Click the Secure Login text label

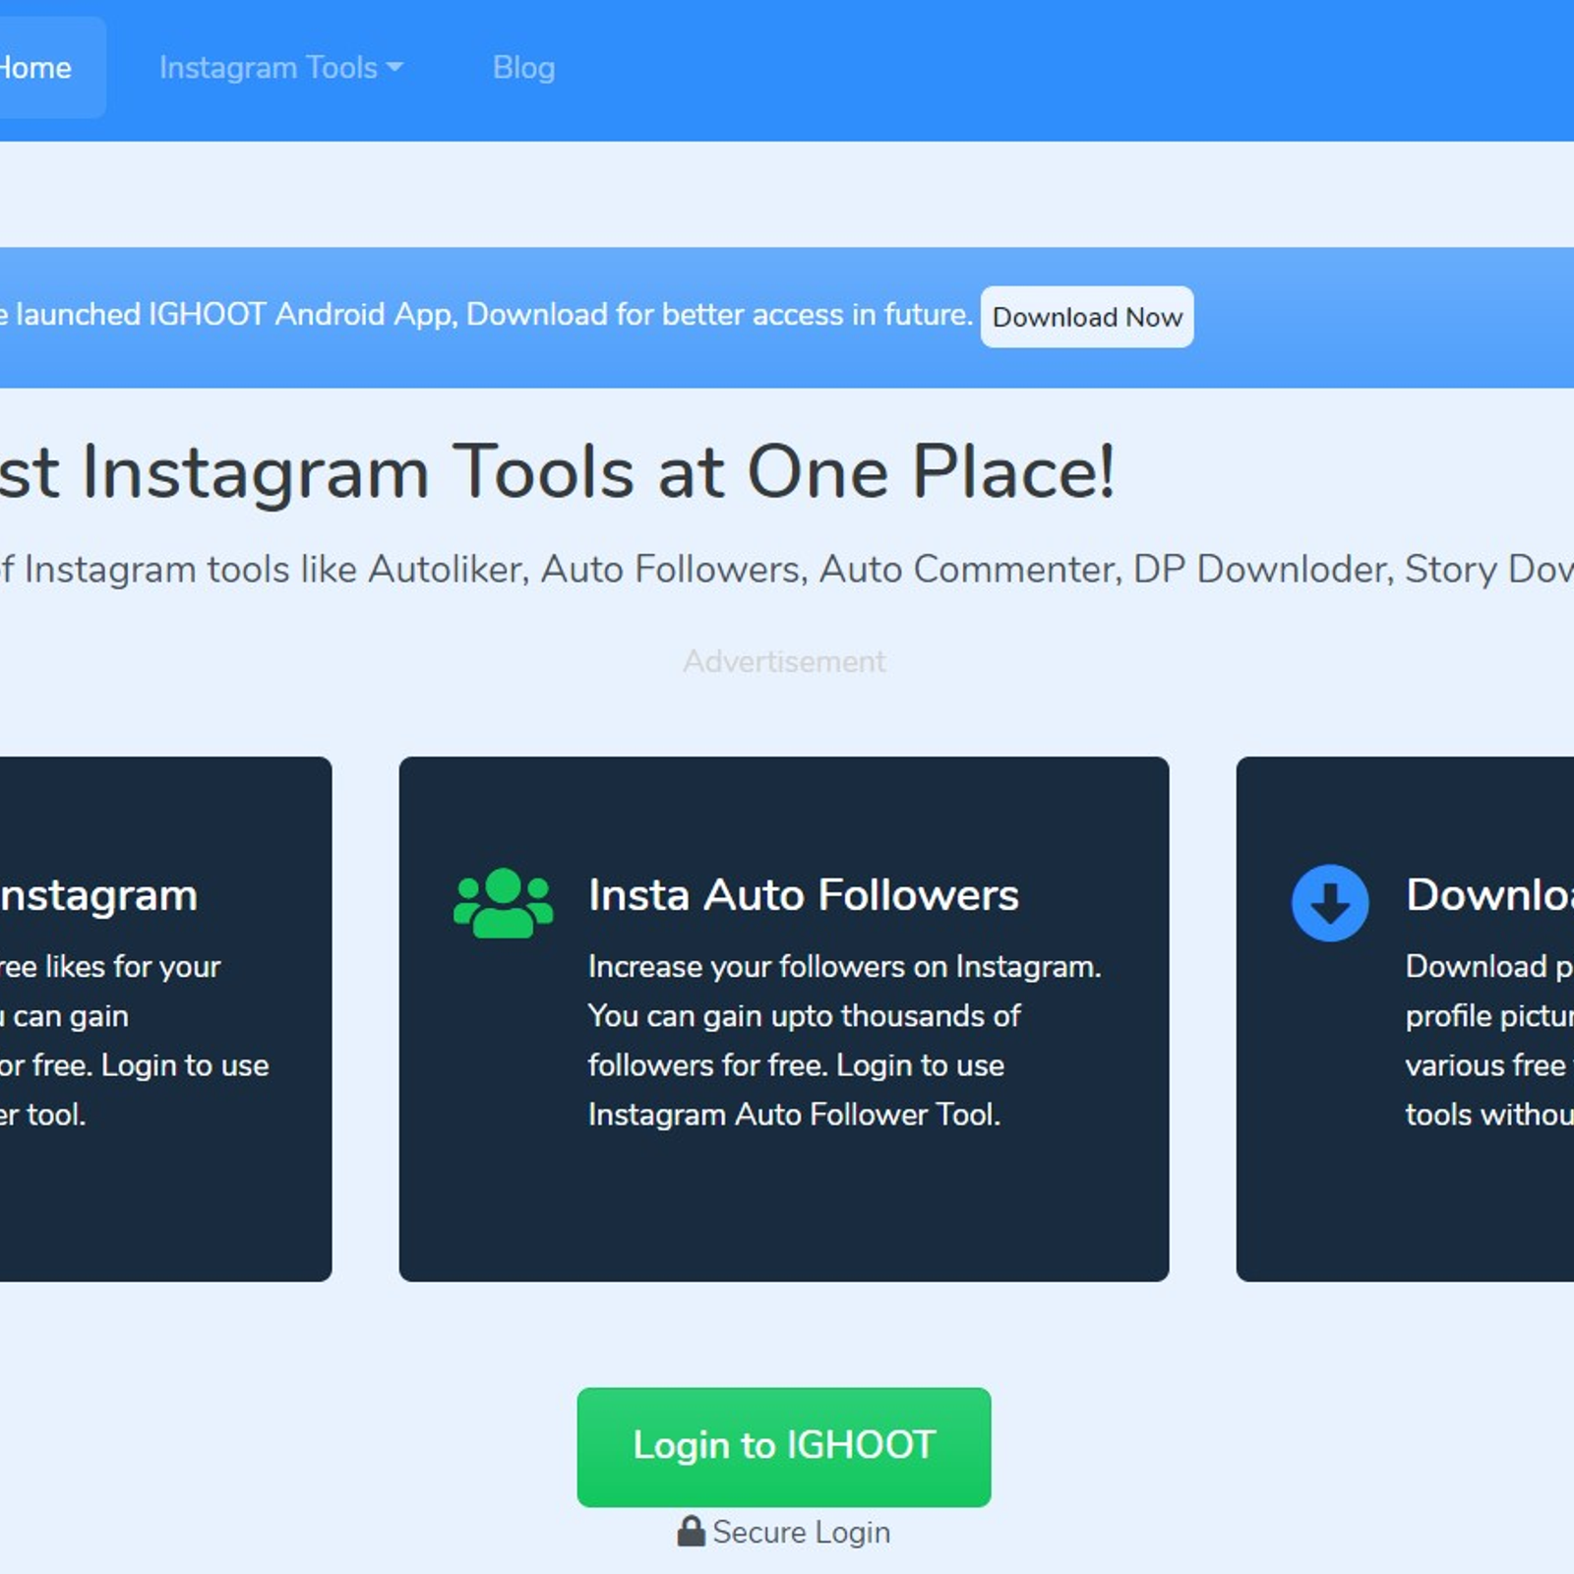point(801,1532)
